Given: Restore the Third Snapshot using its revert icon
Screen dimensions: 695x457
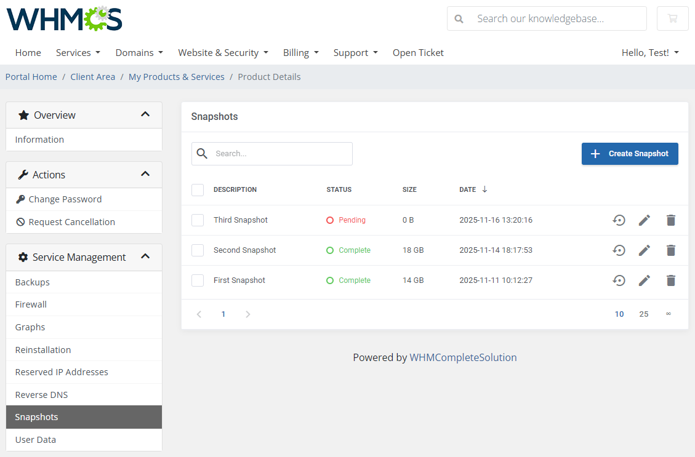Looking at the screenshot, I should pos(619,220).
